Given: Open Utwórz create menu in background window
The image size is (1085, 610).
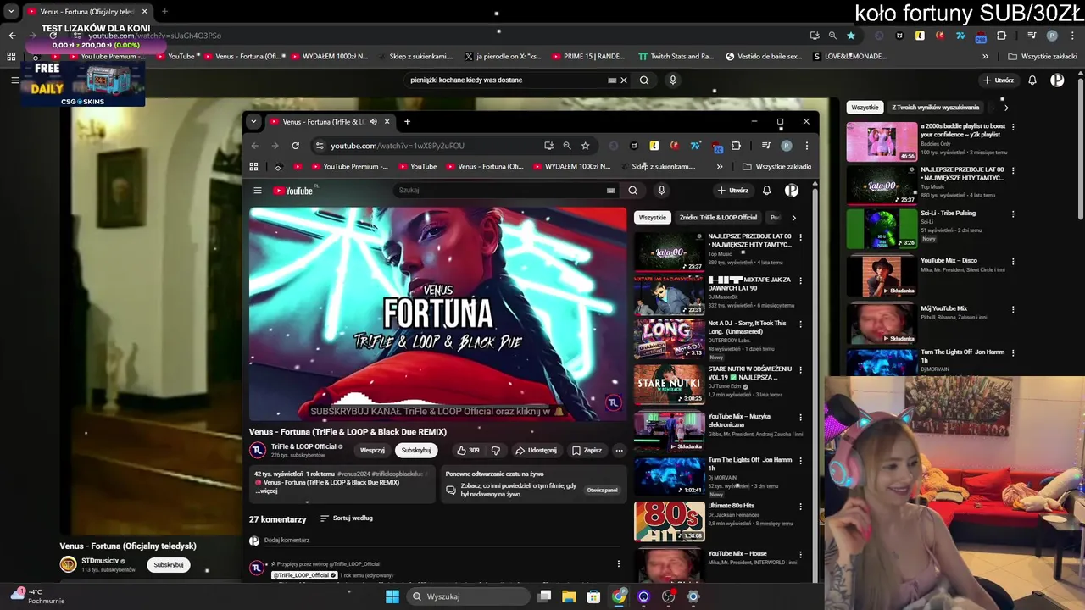Looking at the screenshot, I should pos(999,80).
